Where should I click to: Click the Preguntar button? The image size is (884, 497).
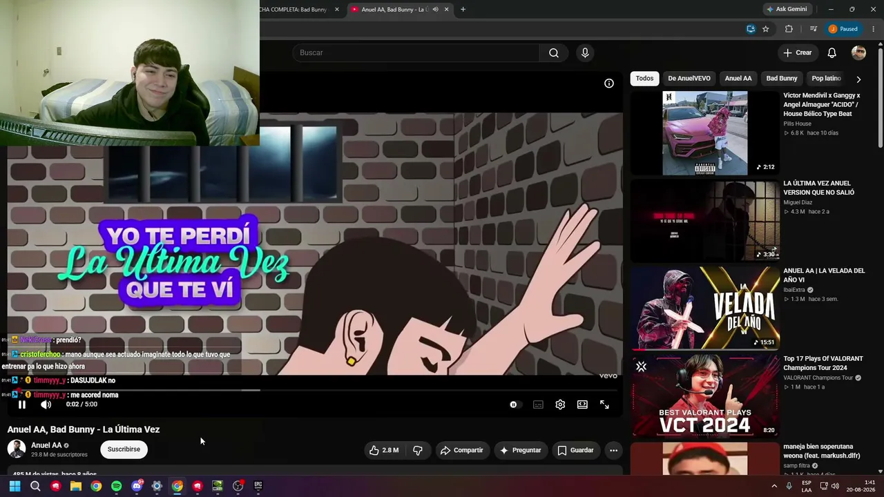click(x=521, y=450)
